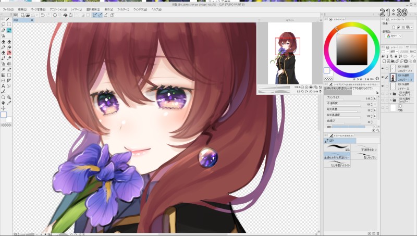Screen dimensions: 417x236
Task: Click the Redo arrow in command bar
Action: click(48, 15)
